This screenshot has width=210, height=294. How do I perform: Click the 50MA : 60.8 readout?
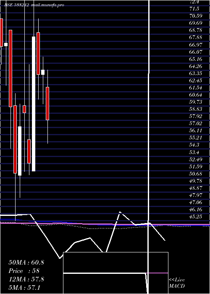tap(26, 262)
